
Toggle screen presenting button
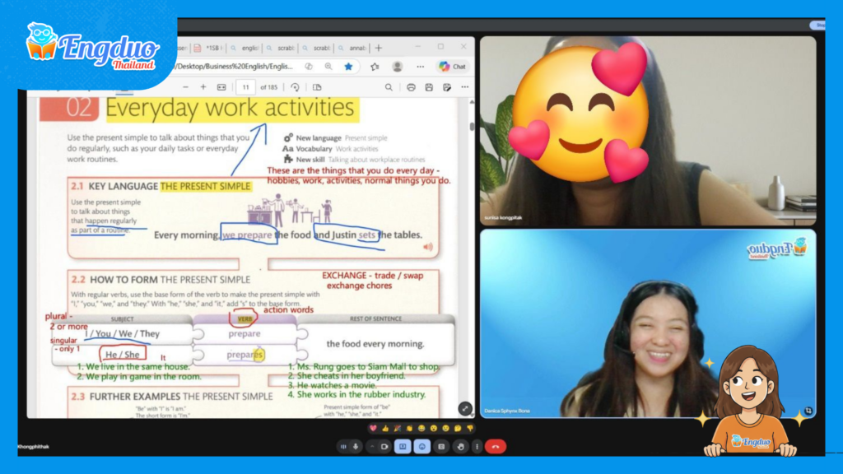(403, 447)
